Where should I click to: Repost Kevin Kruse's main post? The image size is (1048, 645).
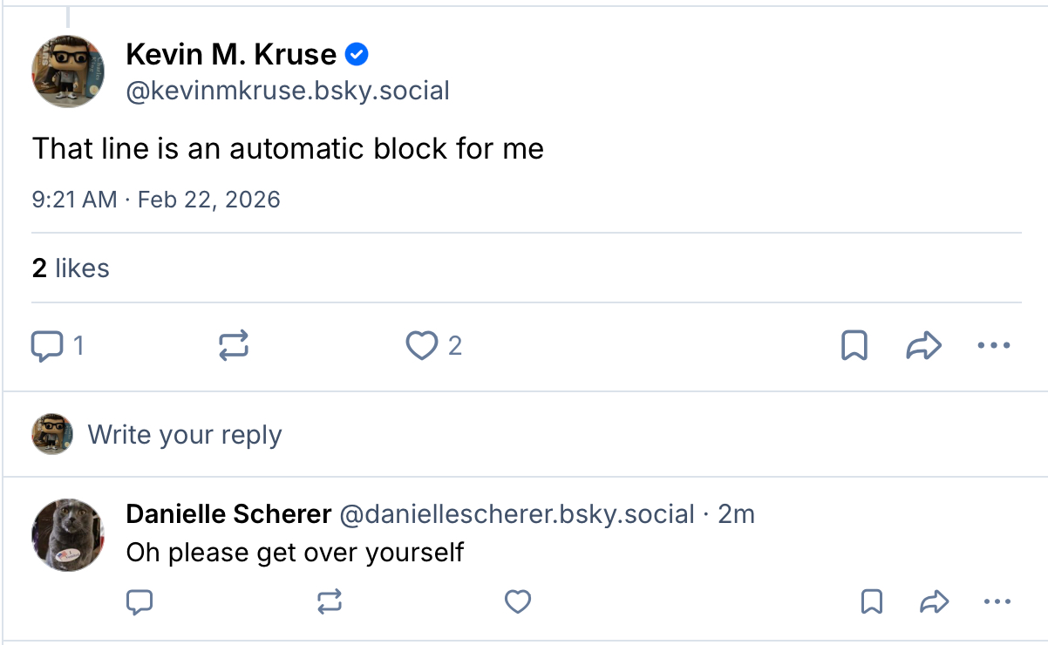click(x=233, y=347)
